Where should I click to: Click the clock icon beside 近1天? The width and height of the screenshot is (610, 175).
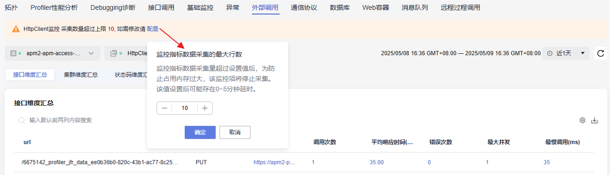(550, 53)
